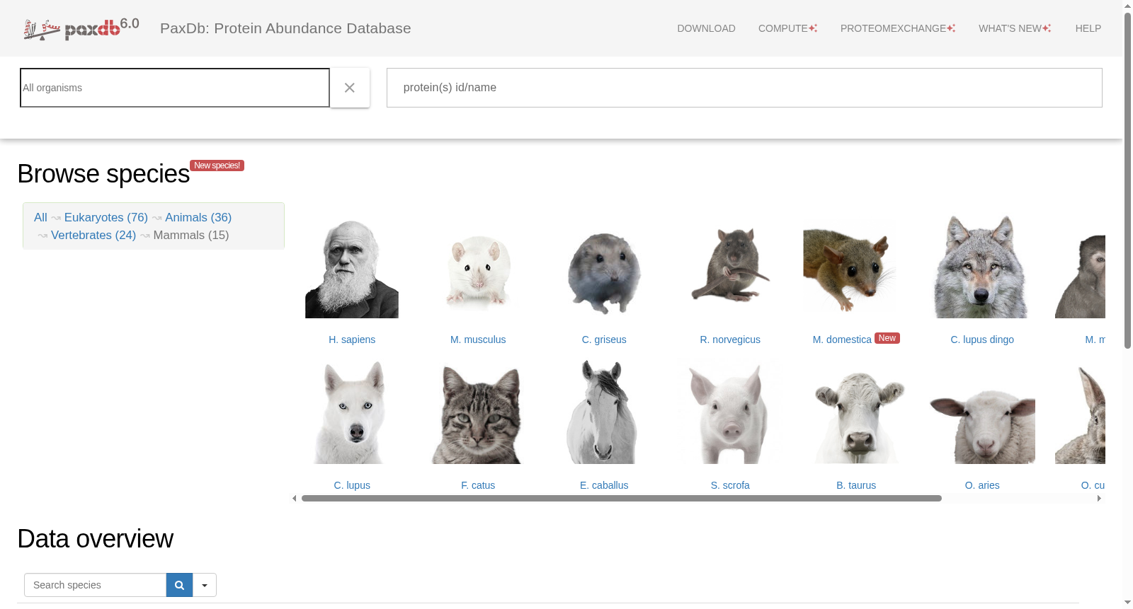
Task: Click the Mammals (15) breadcrumb text
Action: click(x=191, y=236)
